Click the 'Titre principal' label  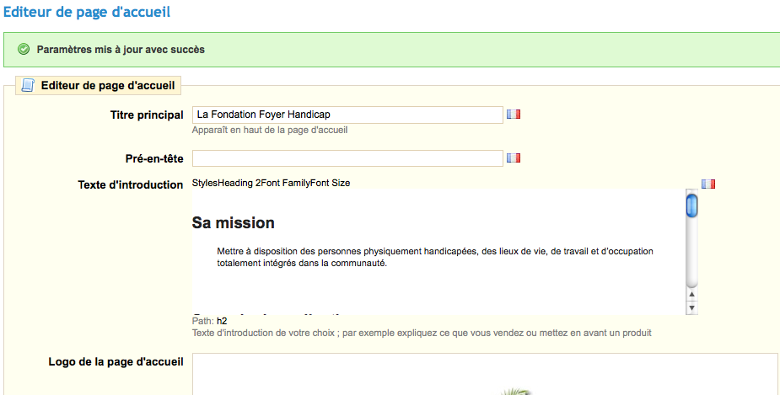(147, 115)
